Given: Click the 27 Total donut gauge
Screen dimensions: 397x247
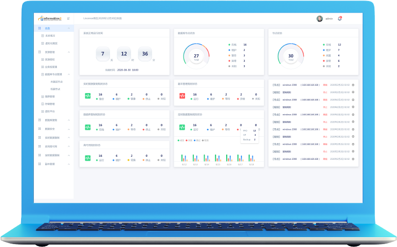Looking at the screenshot, I should (196, 57).
